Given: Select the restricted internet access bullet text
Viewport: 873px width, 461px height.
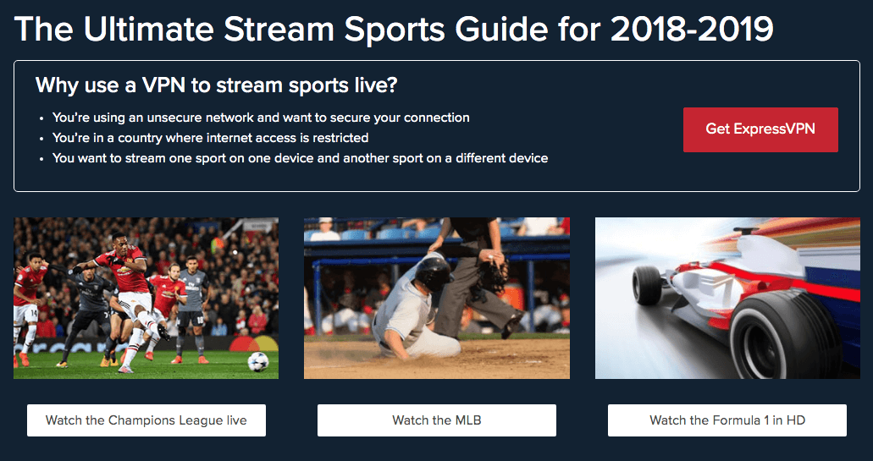Looking at the screenshot, I should (211, 137).
